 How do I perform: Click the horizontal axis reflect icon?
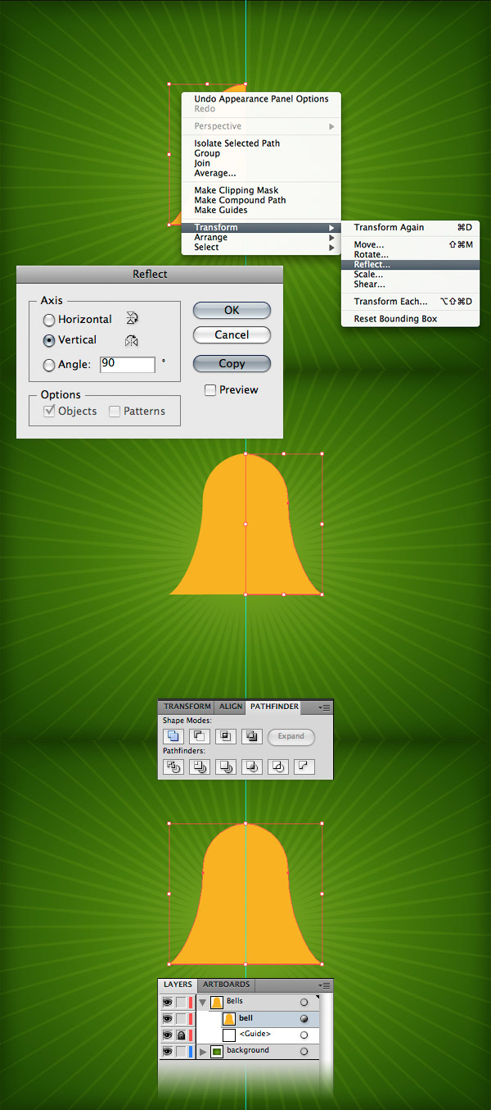[x=132, y=318]
